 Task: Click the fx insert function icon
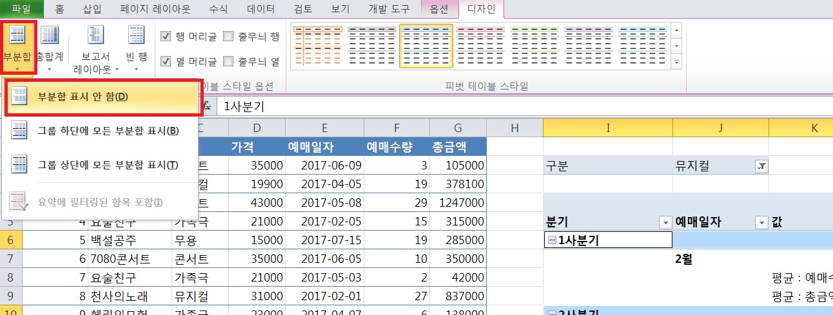point(206,106)
